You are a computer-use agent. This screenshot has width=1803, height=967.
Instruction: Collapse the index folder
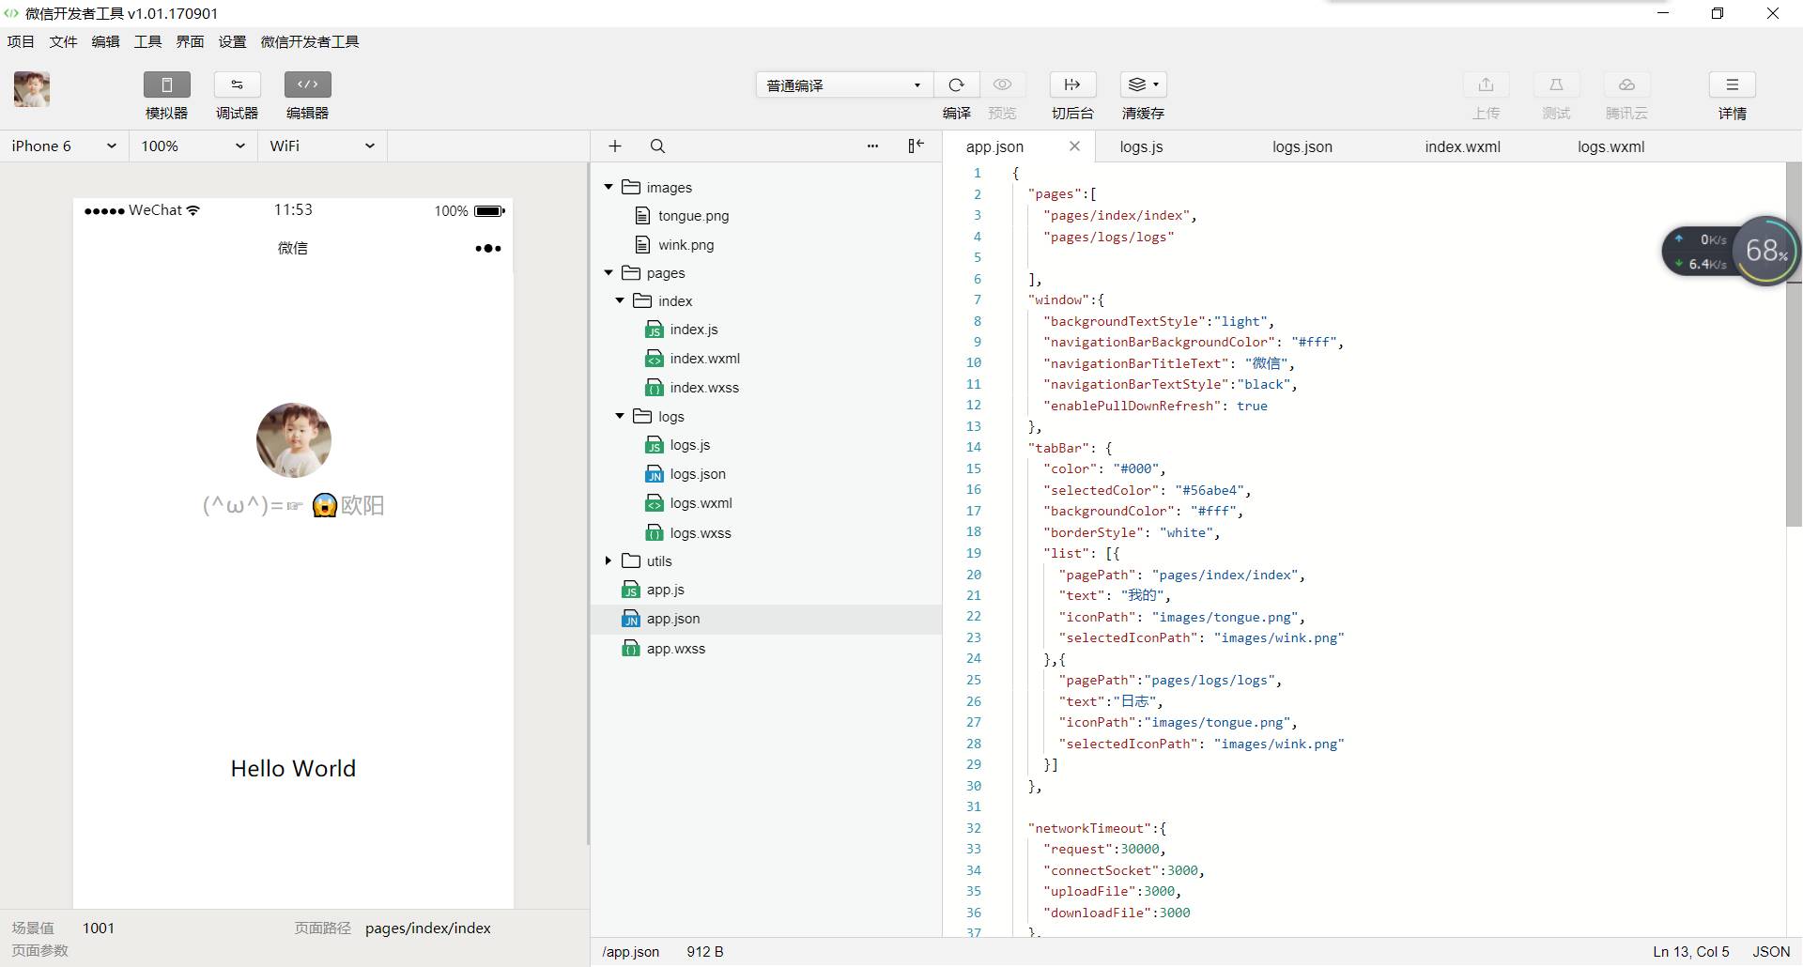[x=620, y=300]
